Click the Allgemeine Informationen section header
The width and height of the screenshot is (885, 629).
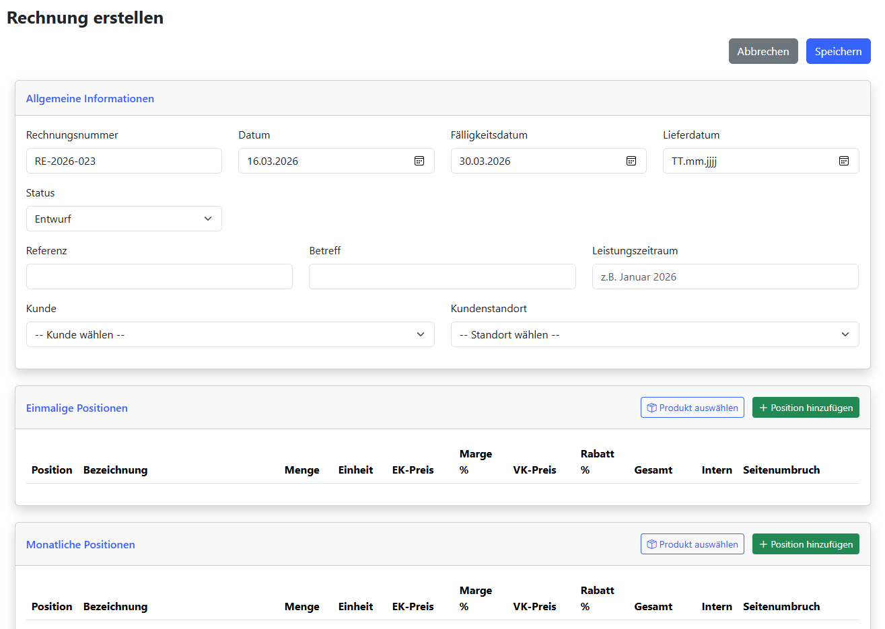point(90,98)
